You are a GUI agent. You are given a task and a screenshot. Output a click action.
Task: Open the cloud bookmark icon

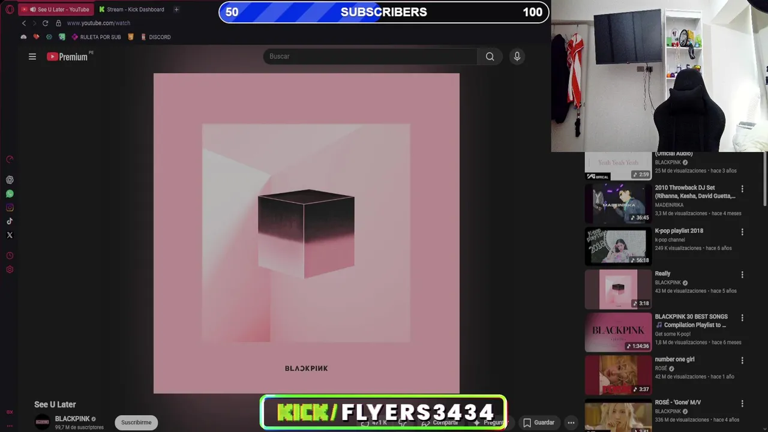coord(23,37)
